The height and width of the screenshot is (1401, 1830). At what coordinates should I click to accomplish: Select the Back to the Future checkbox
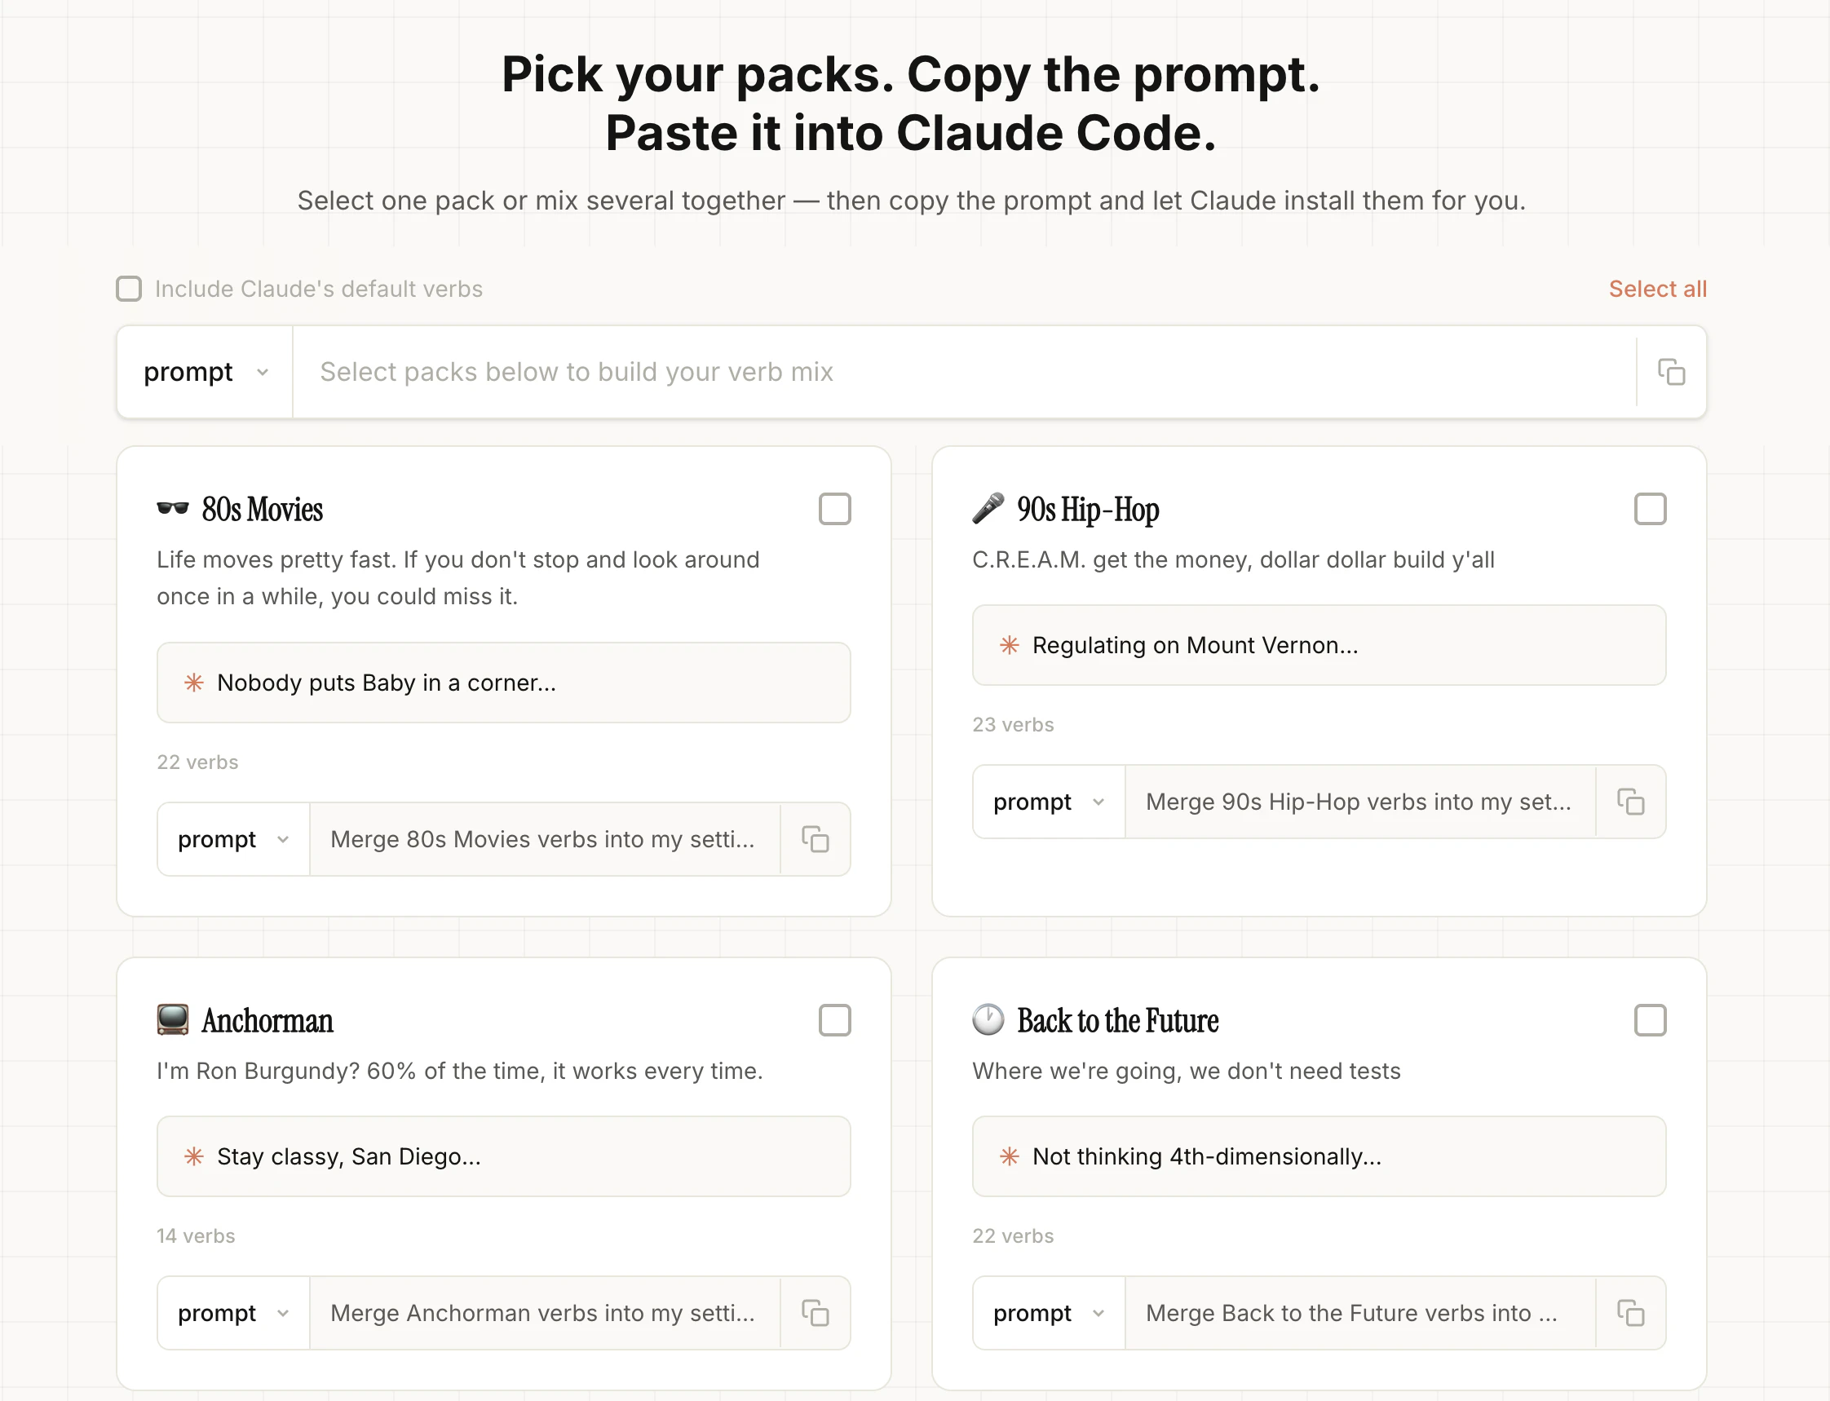click(x=1649, y=1020)
